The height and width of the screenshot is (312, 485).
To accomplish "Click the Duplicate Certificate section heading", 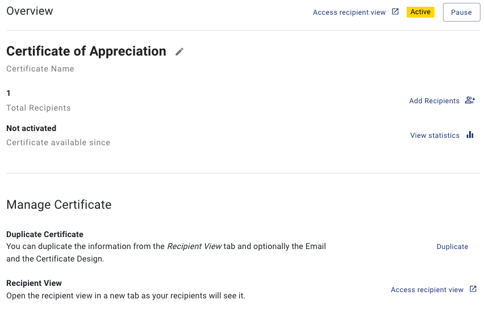I will 45,234.
